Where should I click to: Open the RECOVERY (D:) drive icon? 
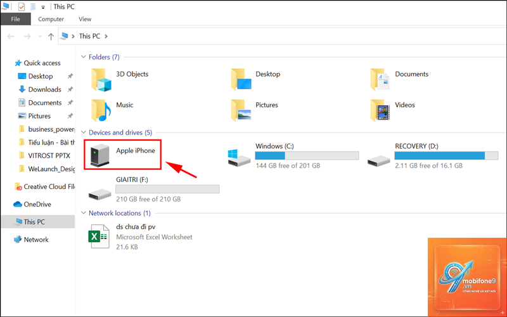pos(378,161)
